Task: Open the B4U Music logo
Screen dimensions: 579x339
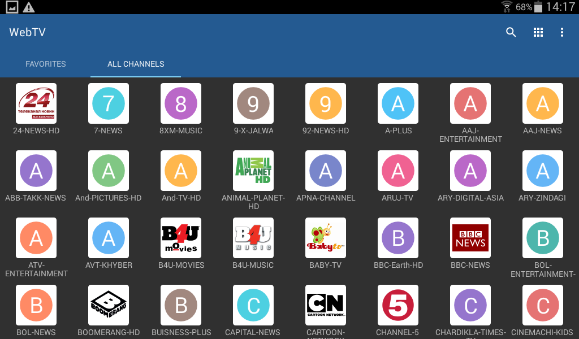Action: click(x=253, y=238)
